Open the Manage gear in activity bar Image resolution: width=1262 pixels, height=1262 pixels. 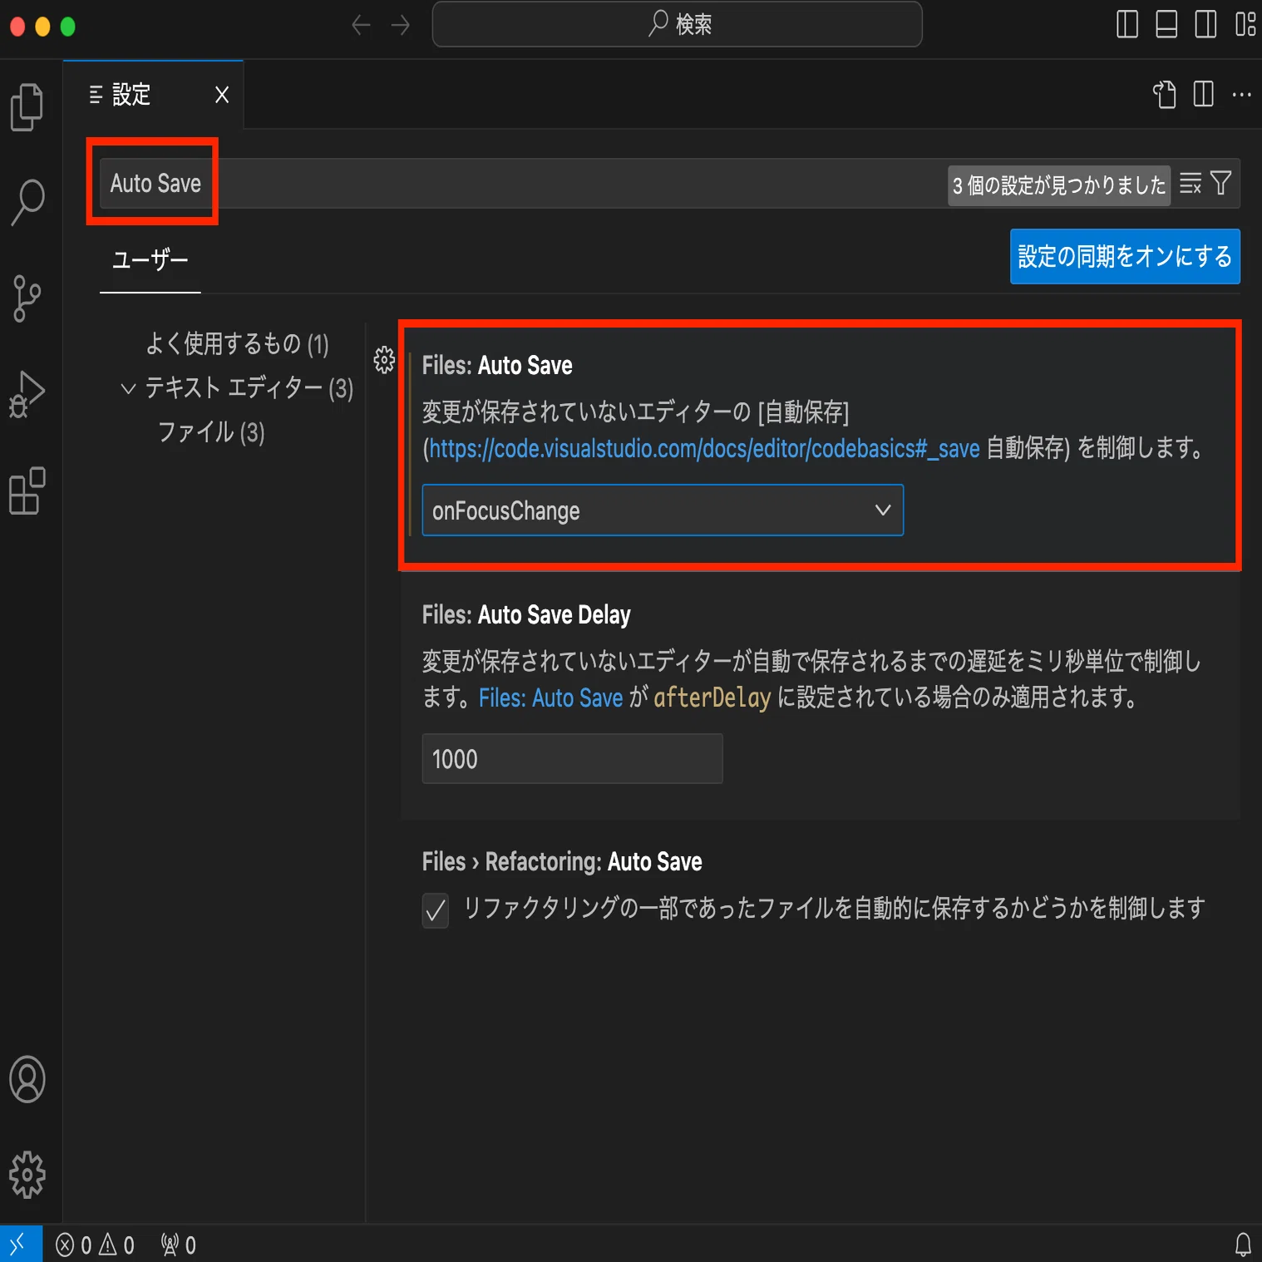click(x=27, y=1175)
